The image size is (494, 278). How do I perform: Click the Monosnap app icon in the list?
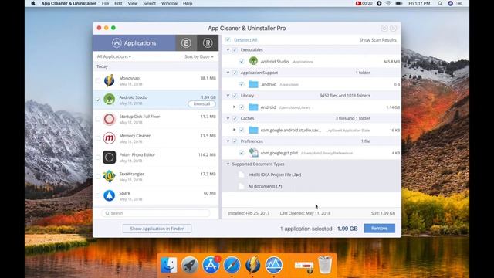[x=110, y=80]
